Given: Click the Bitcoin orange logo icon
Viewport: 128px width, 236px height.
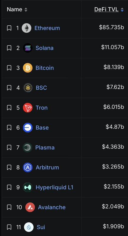Looking at the screenshot, I should pos(28,68).
